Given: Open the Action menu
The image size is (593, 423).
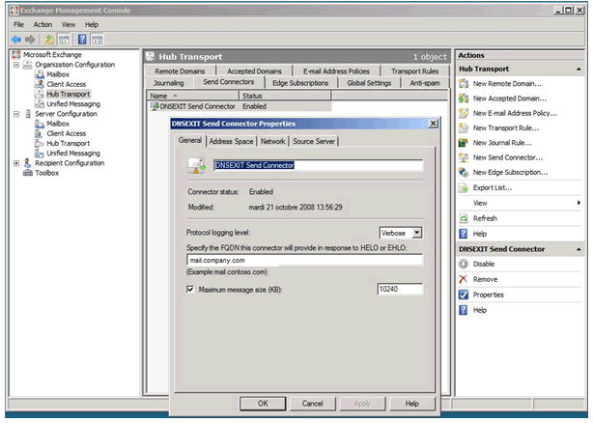Looking at the screenshot, I should click(x=42, y=24).
